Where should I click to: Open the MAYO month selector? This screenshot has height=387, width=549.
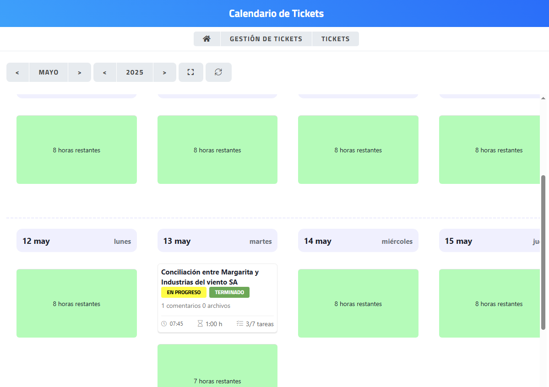tap(49, 72)
